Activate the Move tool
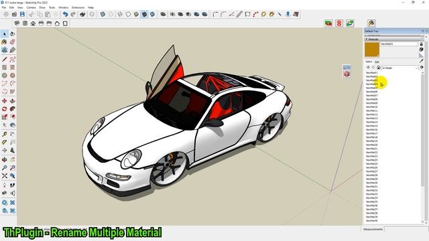Image resolution: width=429 pixels, height=241 pixels. [4, 101]
